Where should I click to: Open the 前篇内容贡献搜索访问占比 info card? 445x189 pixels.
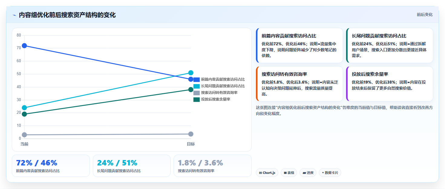click(299, 46)
